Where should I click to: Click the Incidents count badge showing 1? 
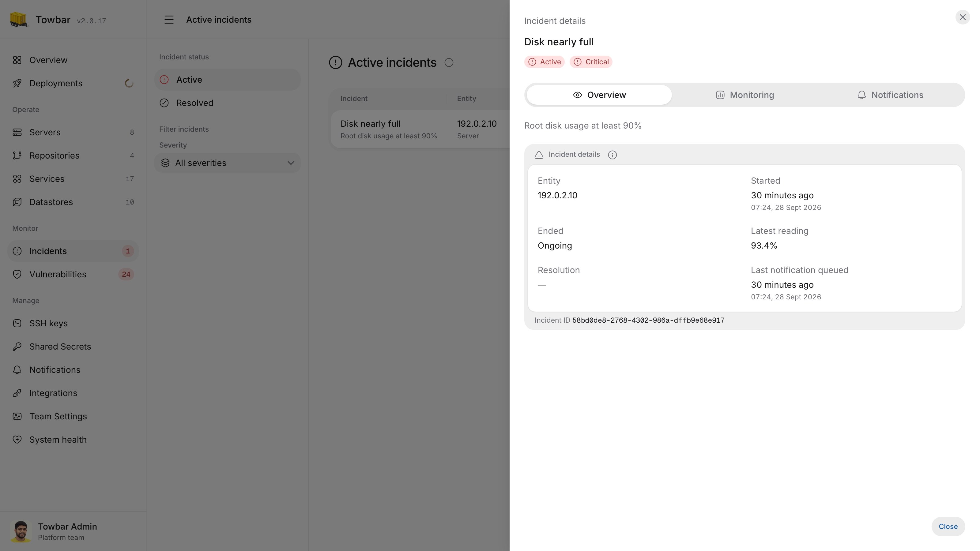click(x=128, y=251)
